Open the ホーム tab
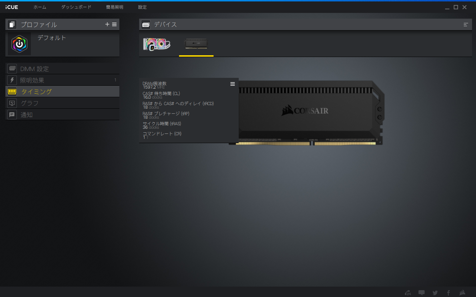This screenshot has width=476, height=297. [x=40, y=7]
